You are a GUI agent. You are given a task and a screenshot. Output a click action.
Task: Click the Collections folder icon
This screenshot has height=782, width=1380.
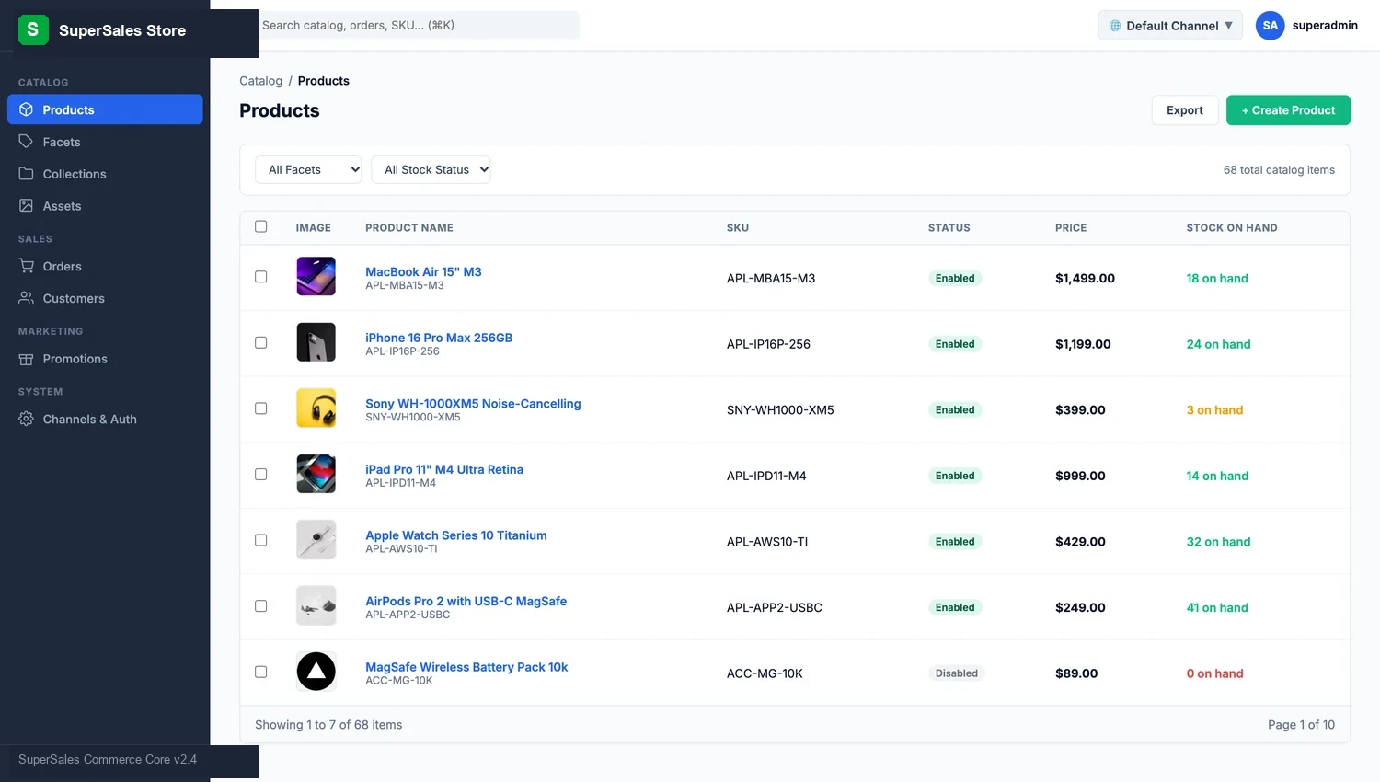pos(27,174)
